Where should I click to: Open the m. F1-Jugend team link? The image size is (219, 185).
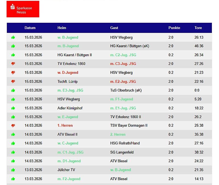point(121,99)
